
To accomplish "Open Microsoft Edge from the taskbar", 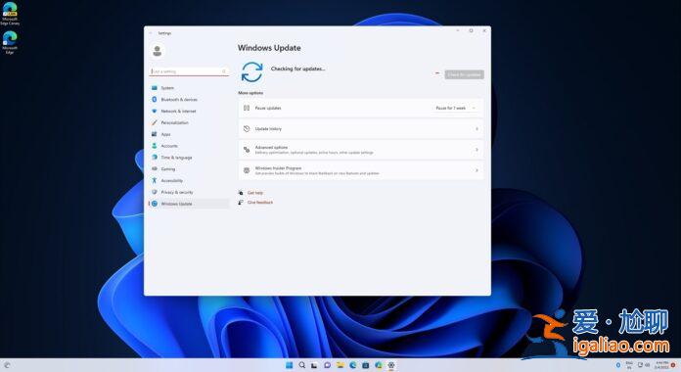I will coord(352,365).
